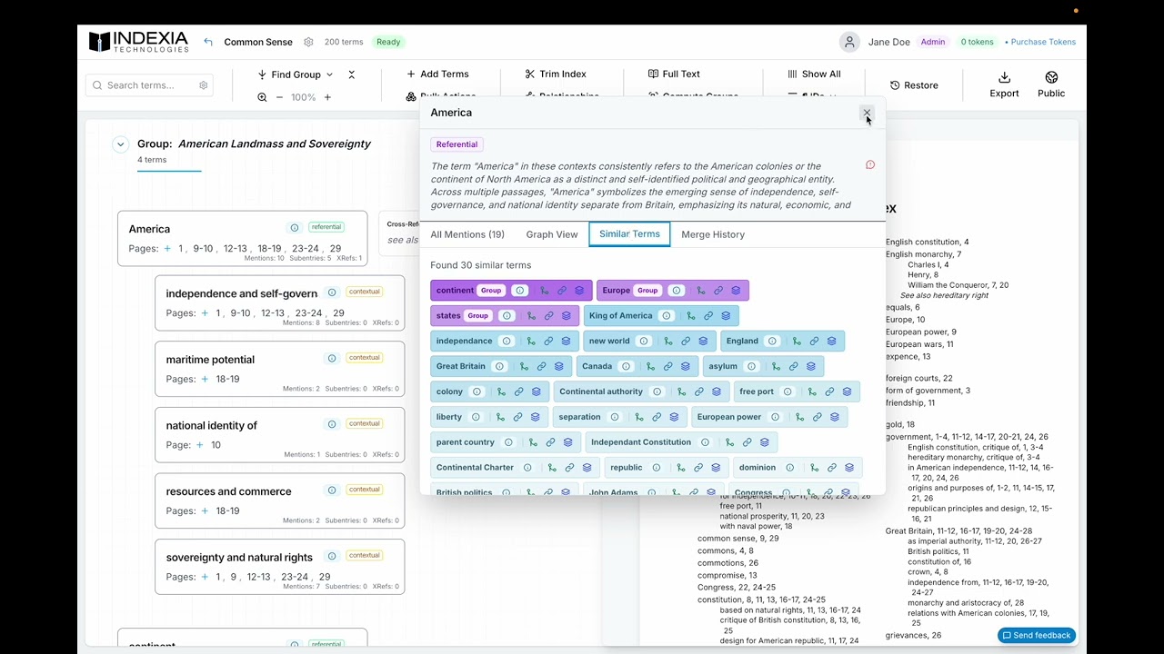Click layers icon on England term chip
The height and width of the screenshot is (654, 1164).
831,342
